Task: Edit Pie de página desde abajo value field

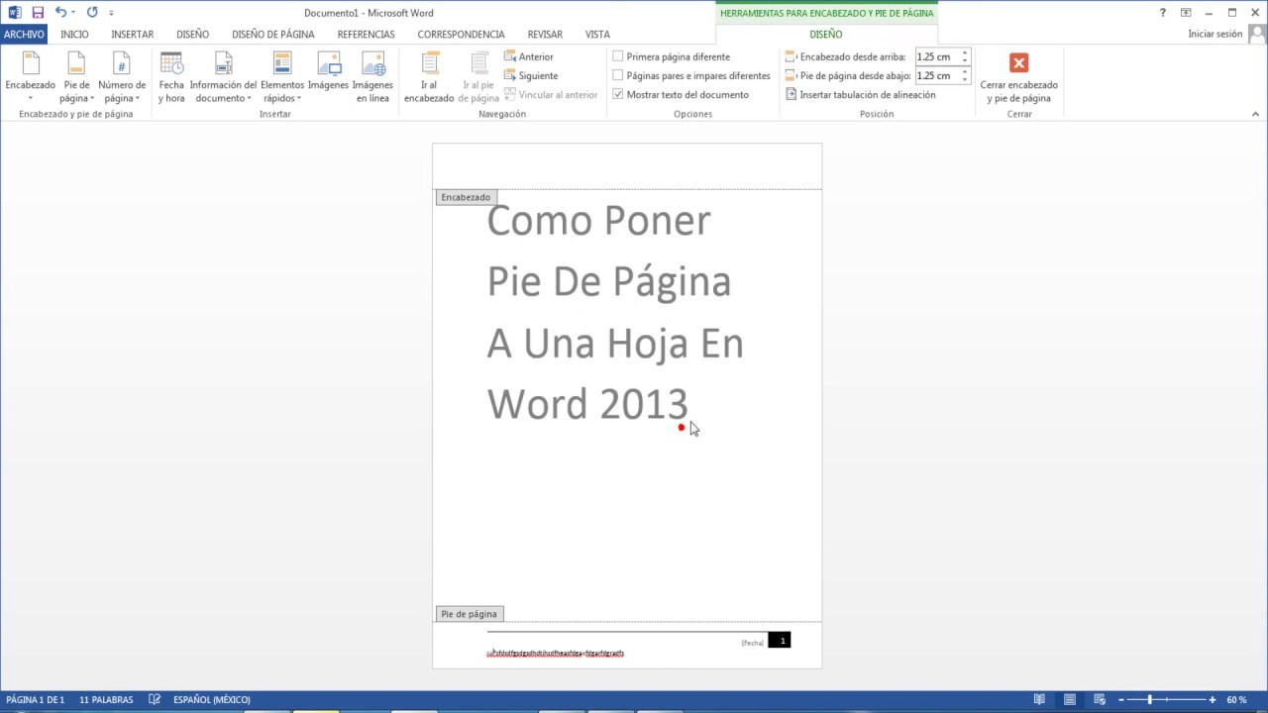Action: (936, 75)
